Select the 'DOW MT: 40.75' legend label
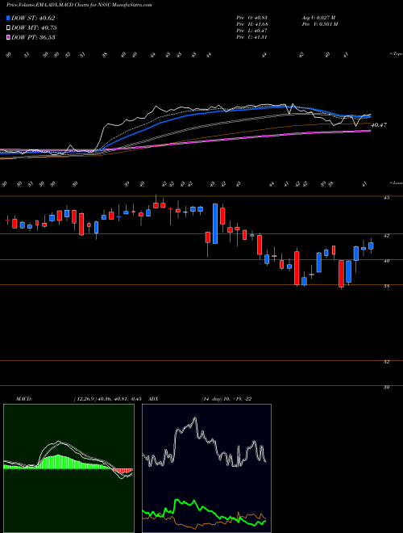 (34, 28)
